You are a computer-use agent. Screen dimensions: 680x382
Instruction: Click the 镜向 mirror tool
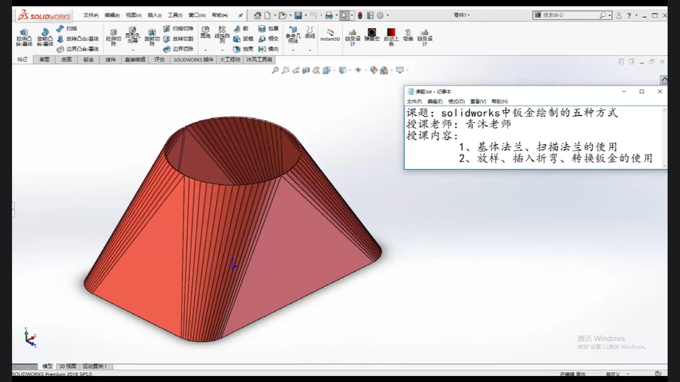268,49
